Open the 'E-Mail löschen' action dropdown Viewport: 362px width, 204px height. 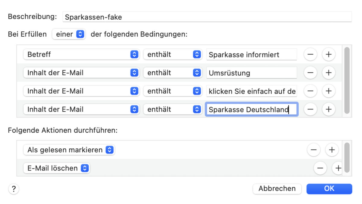pyautogui.click(x=57, y=168)
